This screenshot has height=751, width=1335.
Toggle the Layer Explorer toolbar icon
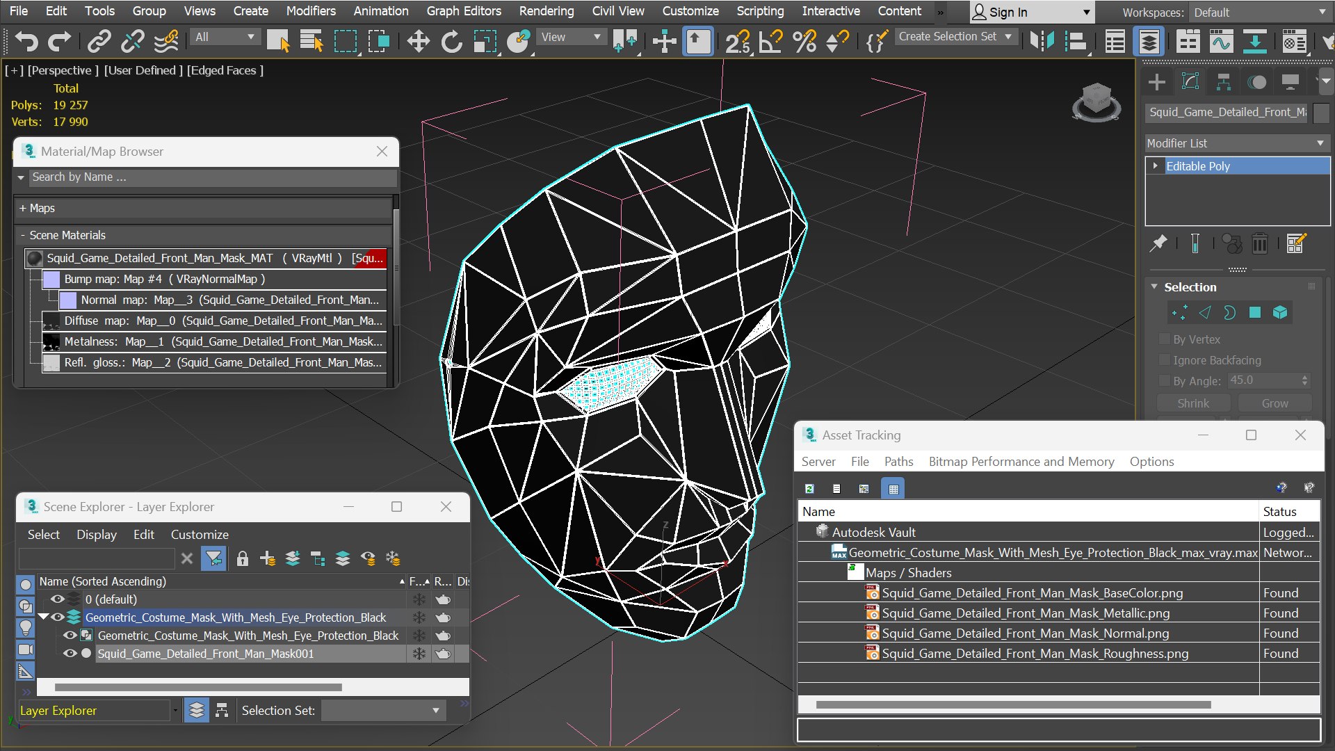1149,42
